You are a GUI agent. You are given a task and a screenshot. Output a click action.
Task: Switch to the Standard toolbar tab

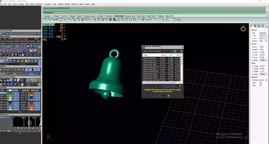pos(47,16)
